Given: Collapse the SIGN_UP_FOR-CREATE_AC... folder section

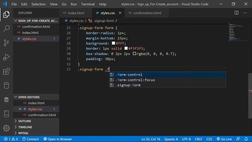Looking at the screenshot, I should tap(36, 21).
